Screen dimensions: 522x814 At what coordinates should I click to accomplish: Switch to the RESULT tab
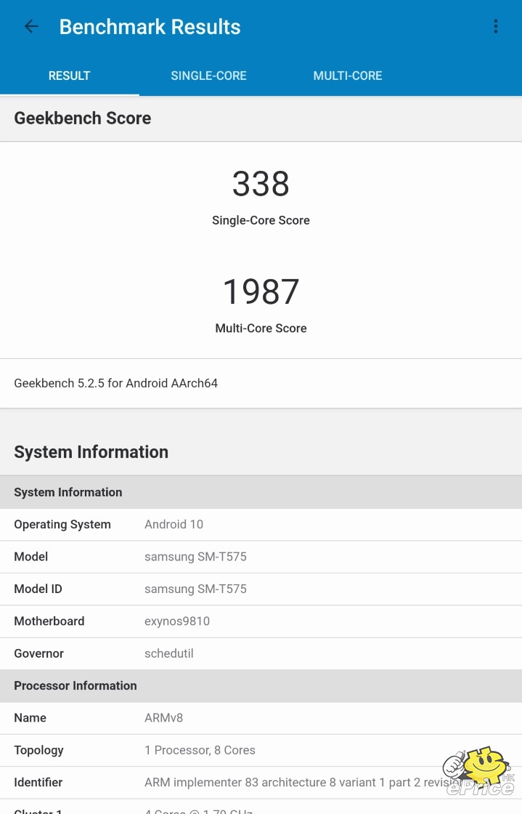(x=70, y=76)
